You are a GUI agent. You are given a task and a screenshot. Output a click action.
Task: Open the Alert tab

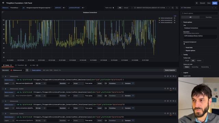34,65
